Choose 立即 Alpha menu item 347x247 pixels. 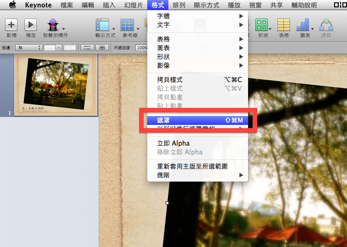[197, 143]
